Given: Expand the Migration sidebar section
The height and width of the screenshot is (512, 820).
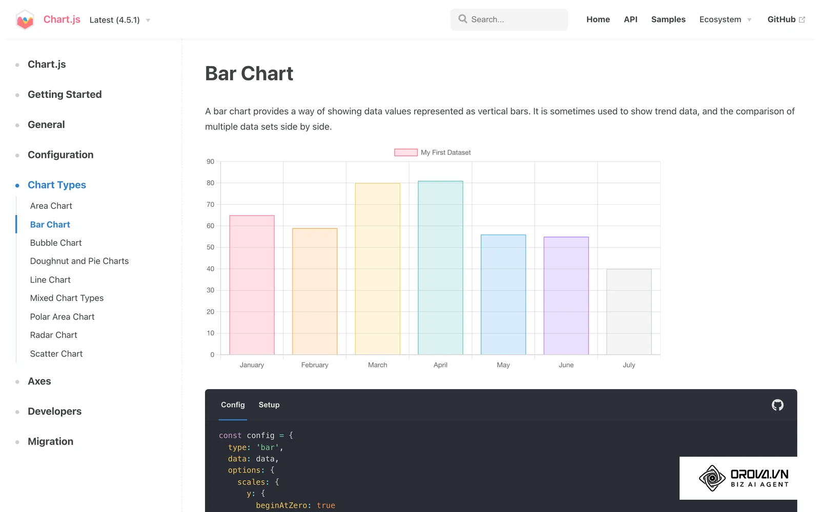Looking at the screenshot, I should coord(50,441).
